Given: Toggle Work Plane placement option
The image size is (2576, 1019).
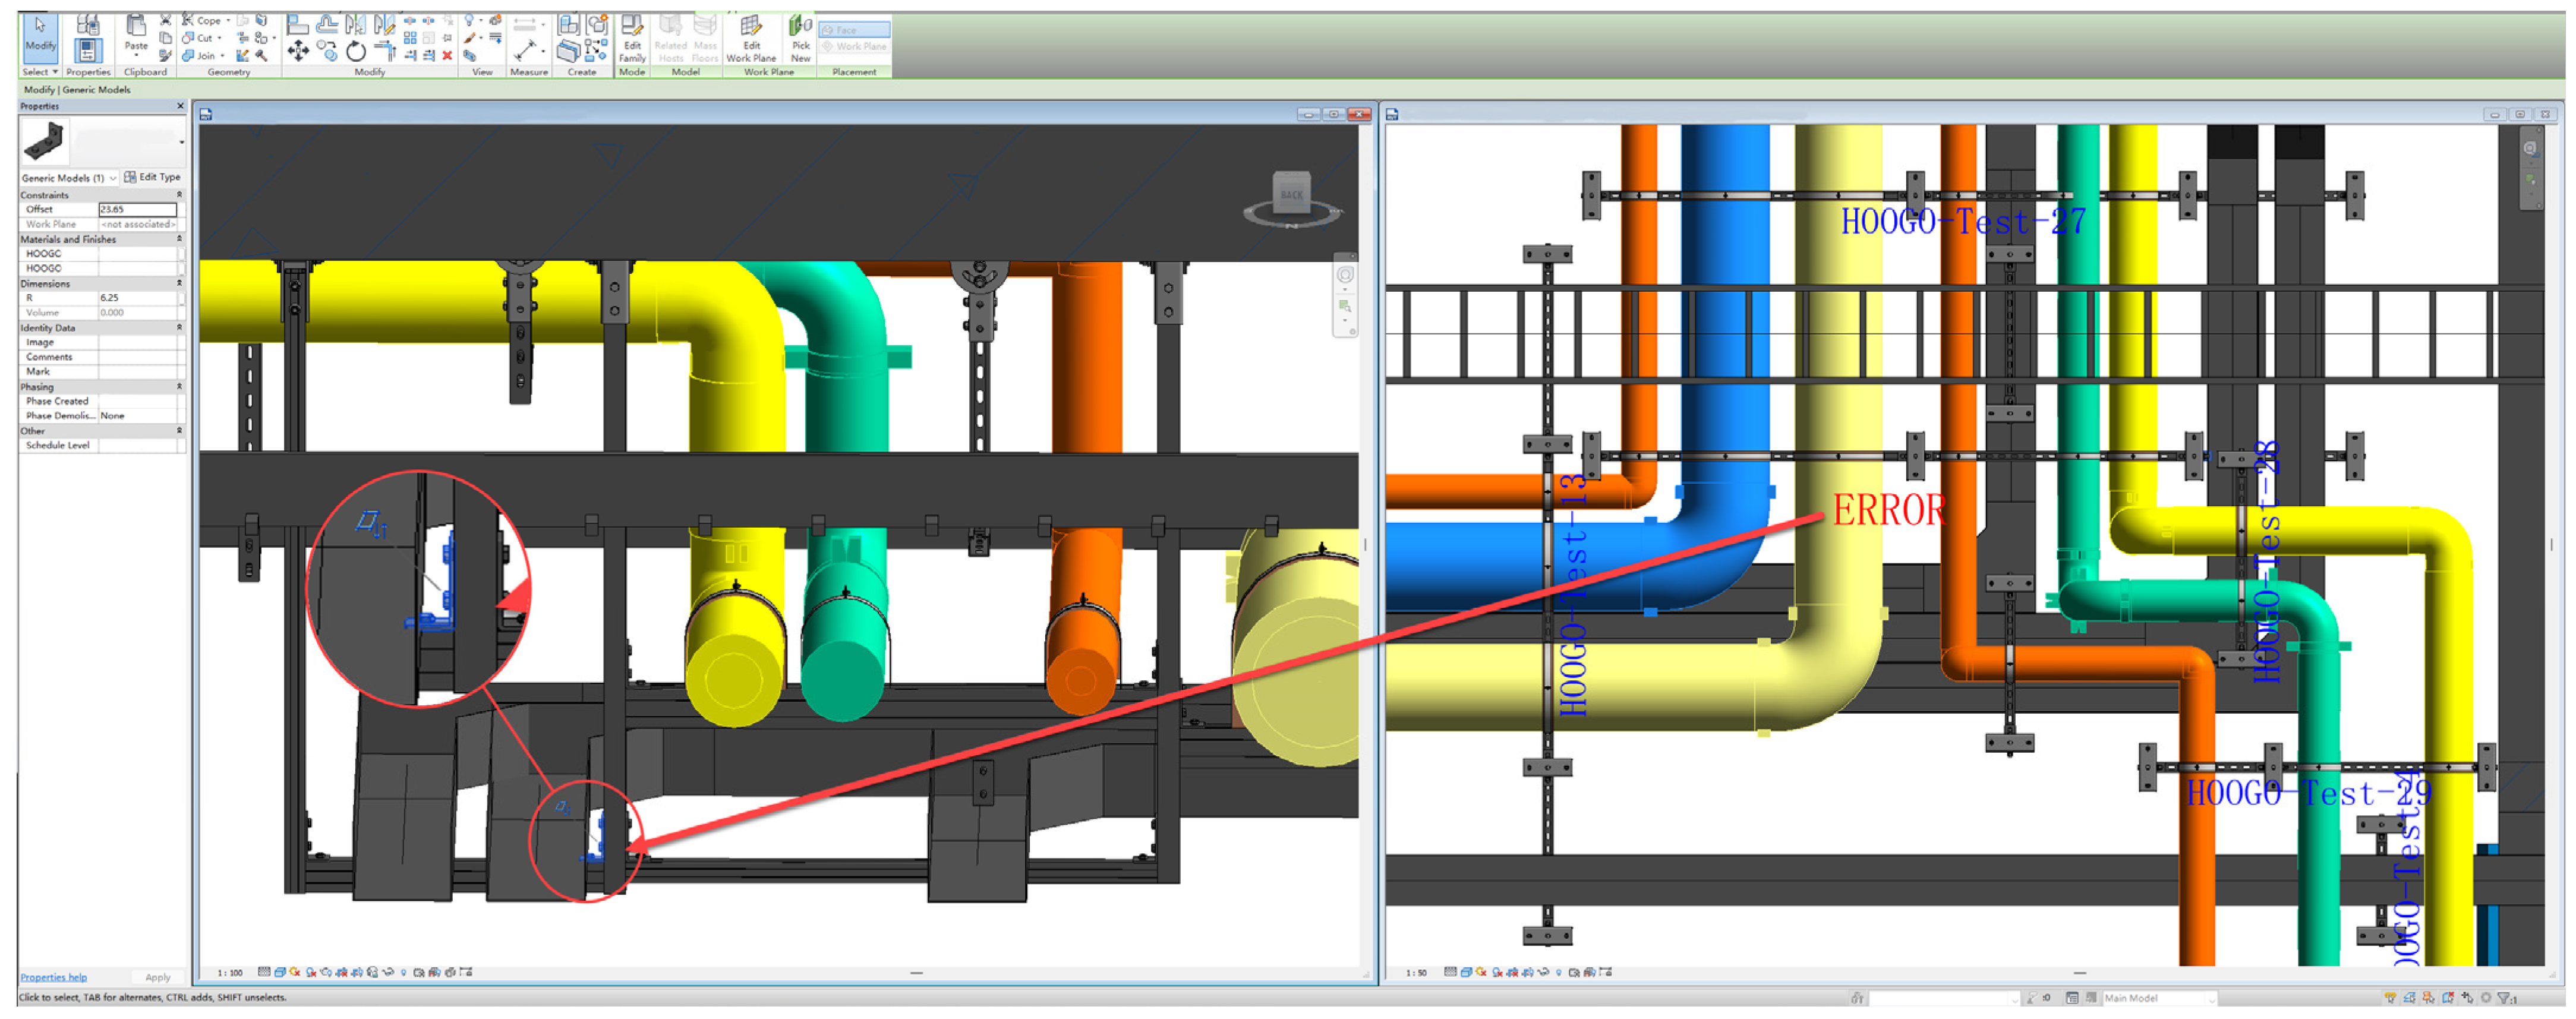Looking at the screenshot, I should (853, 46).
